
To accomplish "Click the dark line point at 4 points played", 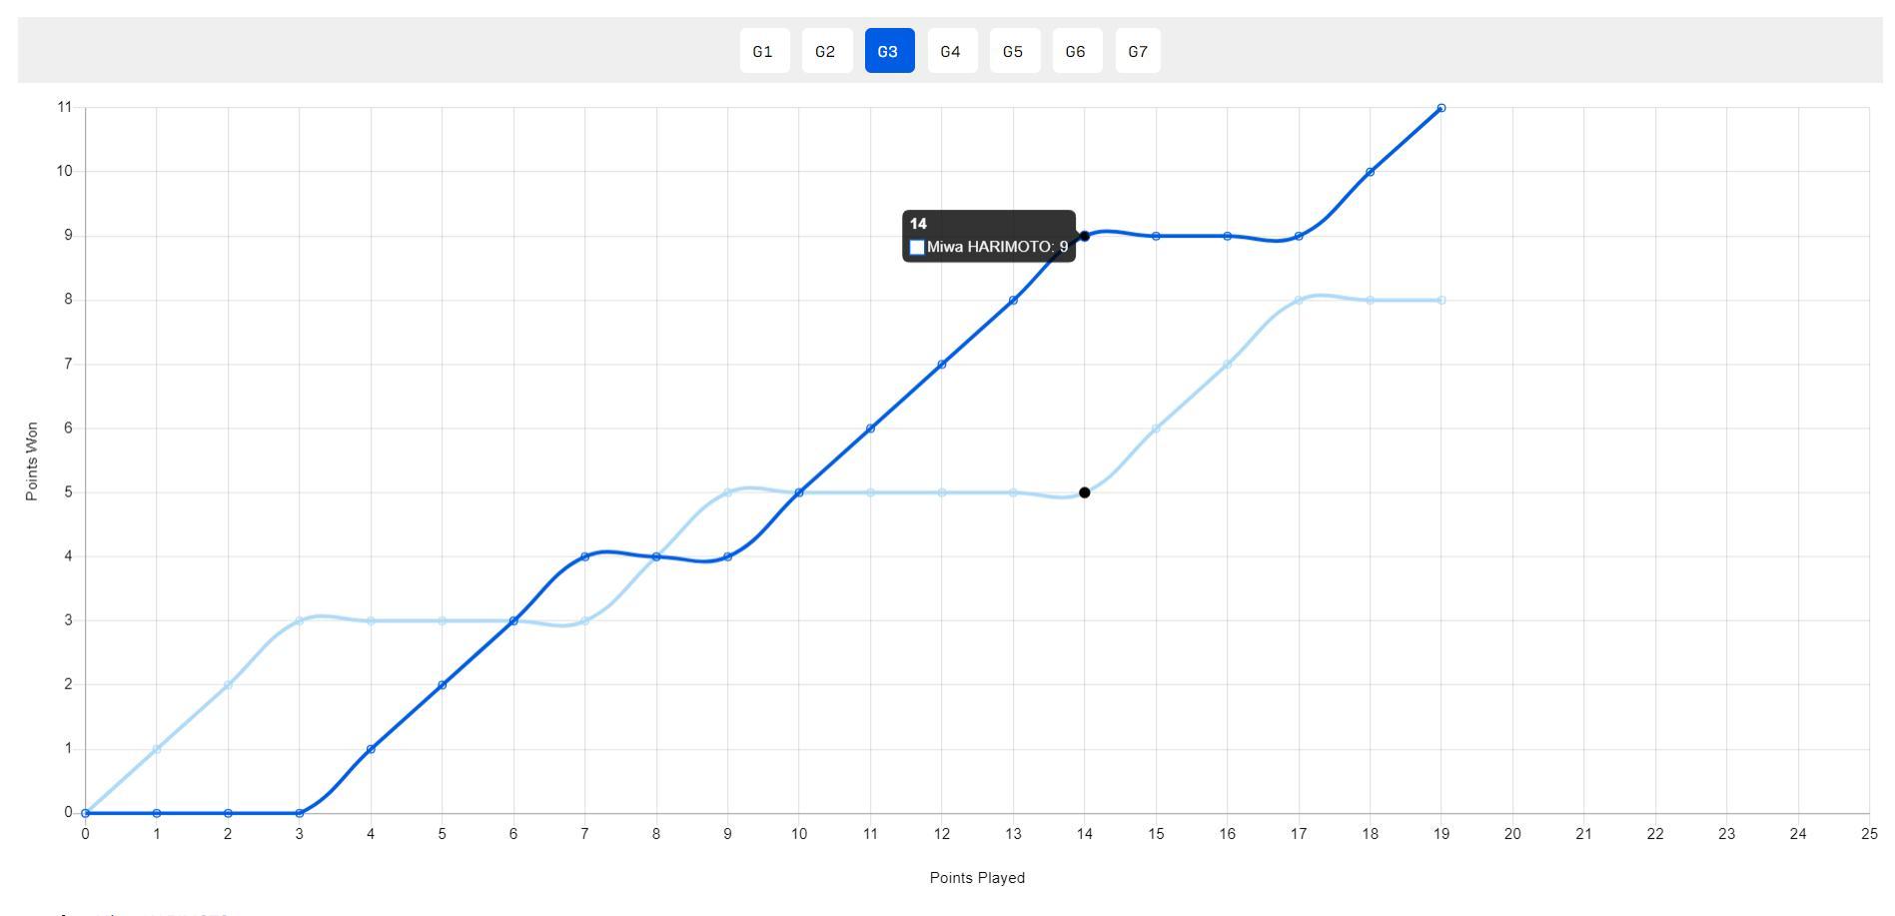I will [371, 749].
